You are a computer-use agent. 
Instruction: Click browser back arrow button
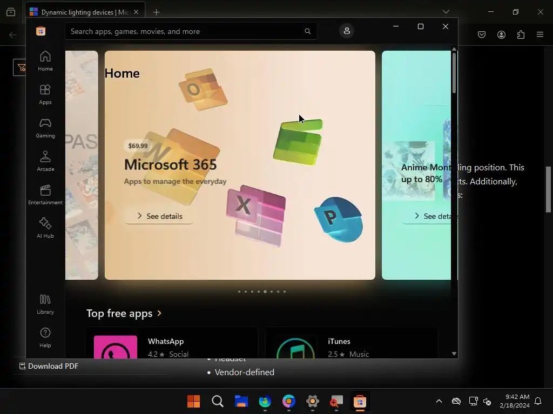[x=13, y=34]
